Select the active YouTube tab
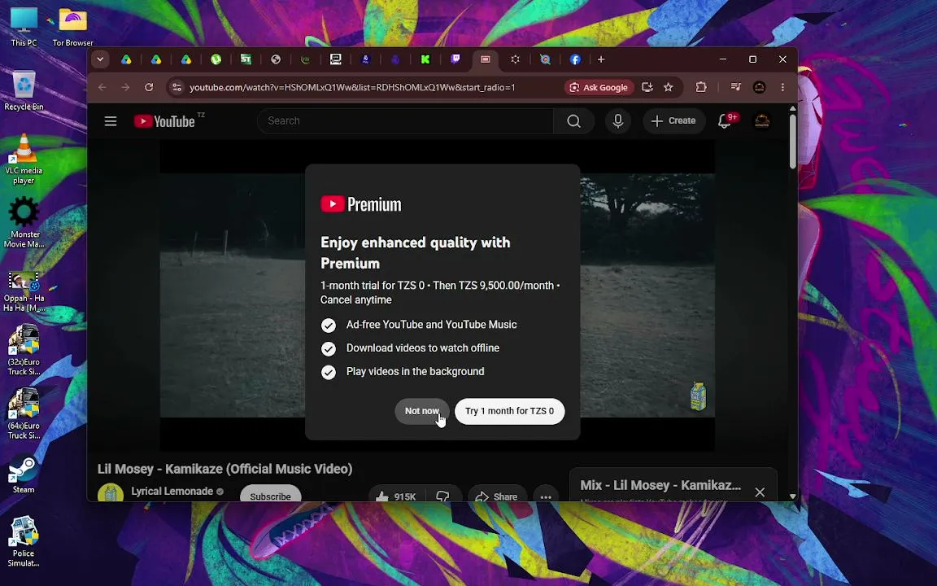Screen dimensions: 937x586 [x=486, y=59]
